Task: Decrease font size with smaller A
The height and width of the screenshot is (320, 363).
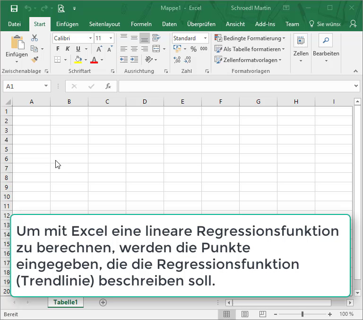Action: (110, 49)
